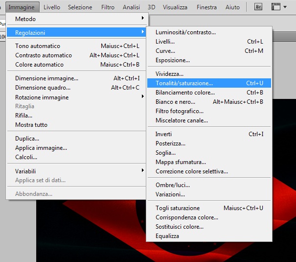This screenshot has height=262, width=296.
Task: Expand the Variabili submenu
Action: point(76,171)
